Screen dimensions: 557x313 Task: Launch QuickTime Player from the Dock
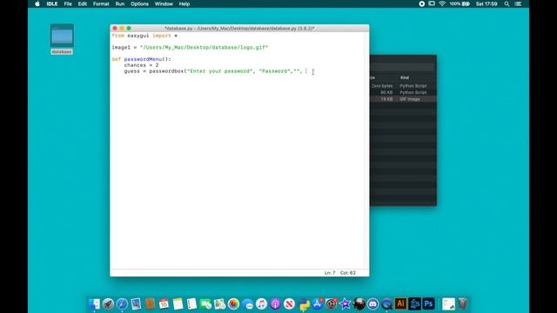[x=386, y=303]
